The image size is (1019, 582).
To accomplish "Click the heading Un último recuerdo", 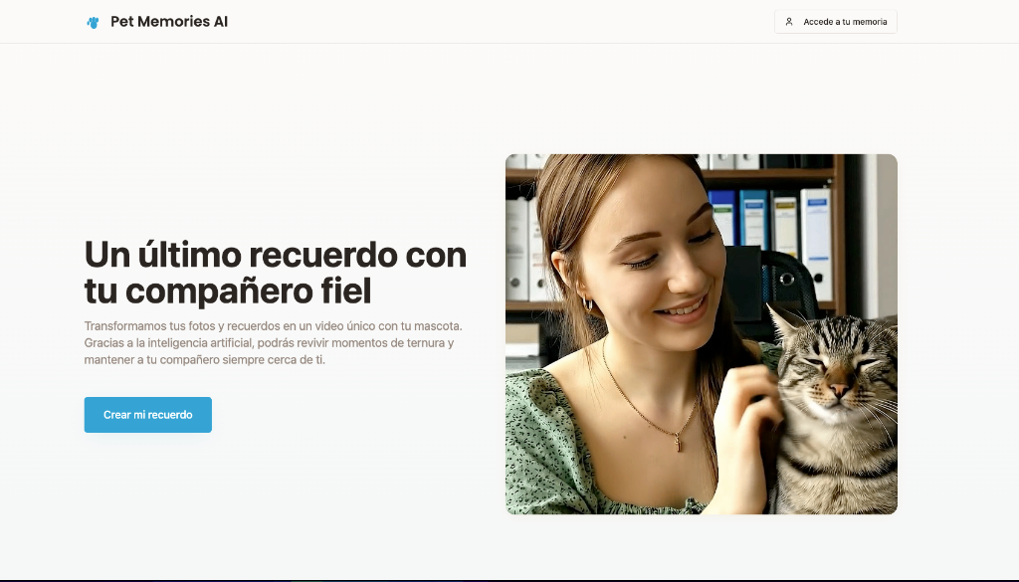I will [275, 255].
